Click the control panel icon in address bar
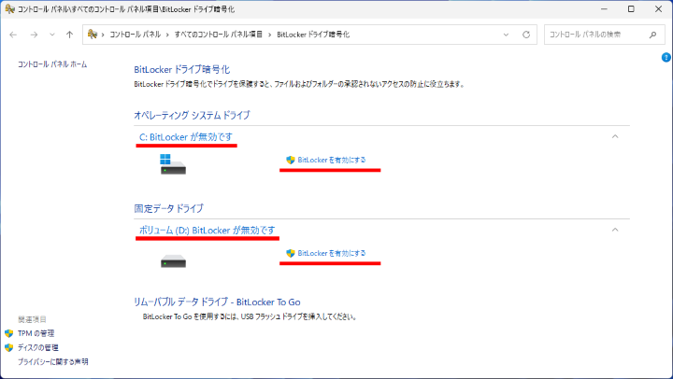Image resolution: width=673 pixels, height=379 pixels. 93,35
